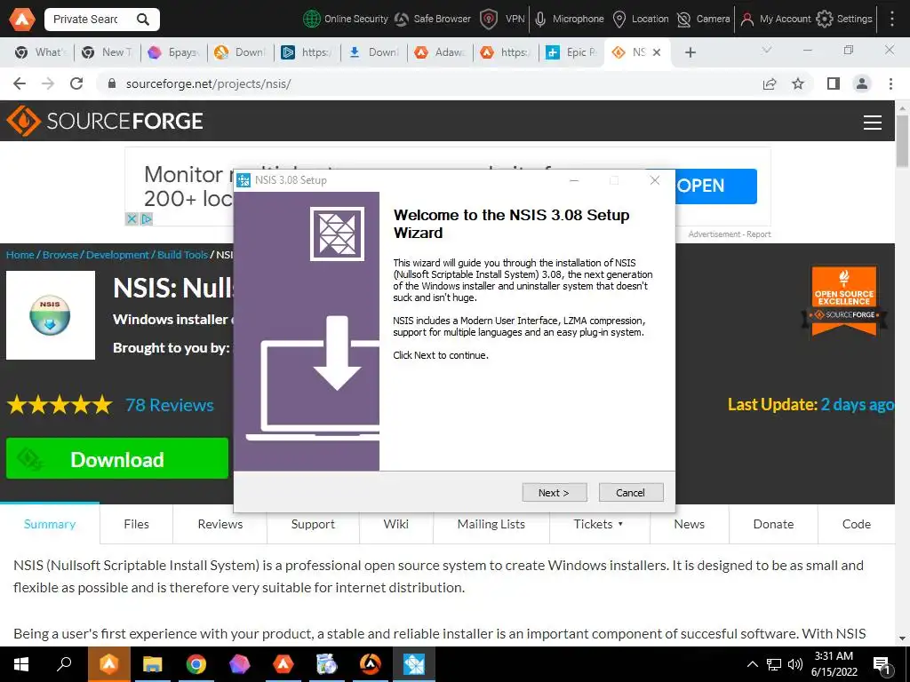Viewport: 910px width, 682px height.
Task: Close the active NSIS tab
Action: coord(657,52)
